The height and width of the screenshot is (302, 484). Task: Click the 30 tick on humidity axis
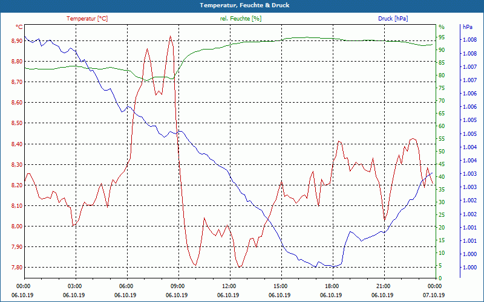click(x=442, y=202)
